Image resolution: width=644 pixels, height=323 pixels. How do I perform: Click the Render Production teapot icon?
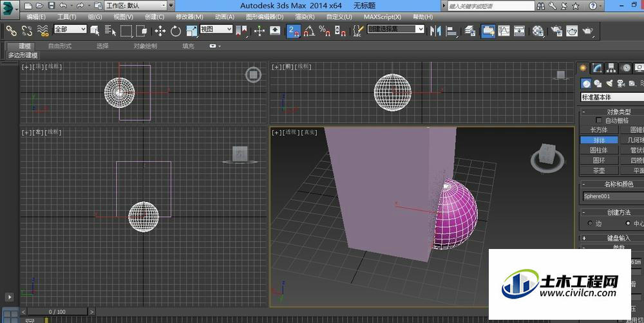tap(588, 30)
